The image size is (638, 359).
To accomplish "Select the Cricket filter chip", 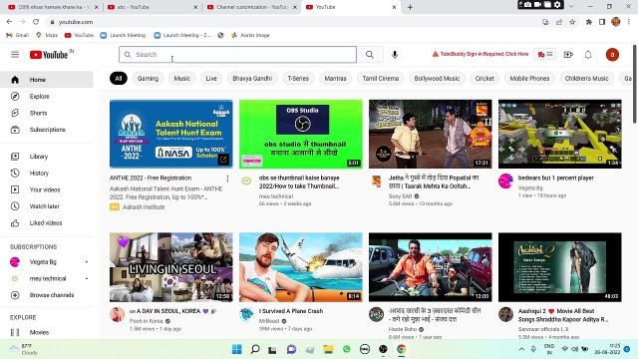I will click(484, 78).
